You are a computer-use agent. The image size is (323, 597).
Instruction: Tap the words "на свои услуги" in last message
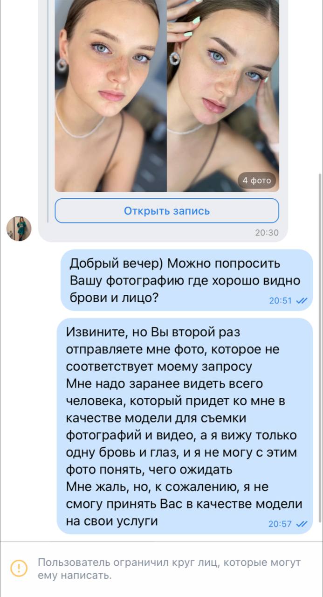click(x=112, y=521)
